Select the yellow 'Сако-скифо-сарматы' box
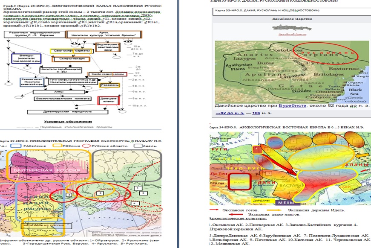The image size is (371, 248). pos(72,51)
